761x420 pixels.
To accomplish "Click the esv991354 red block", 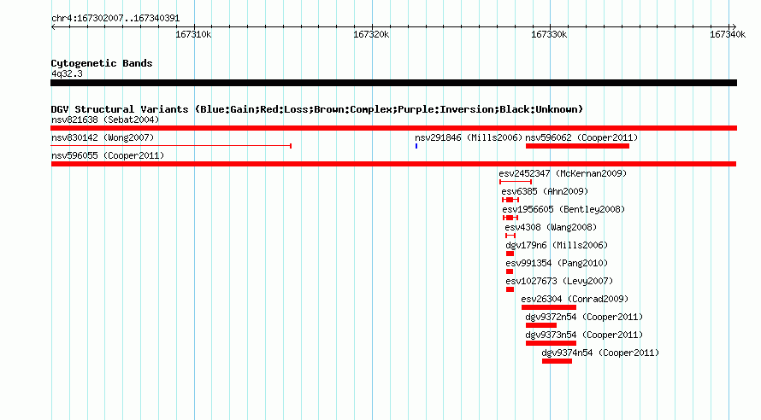I will (509, 271).
